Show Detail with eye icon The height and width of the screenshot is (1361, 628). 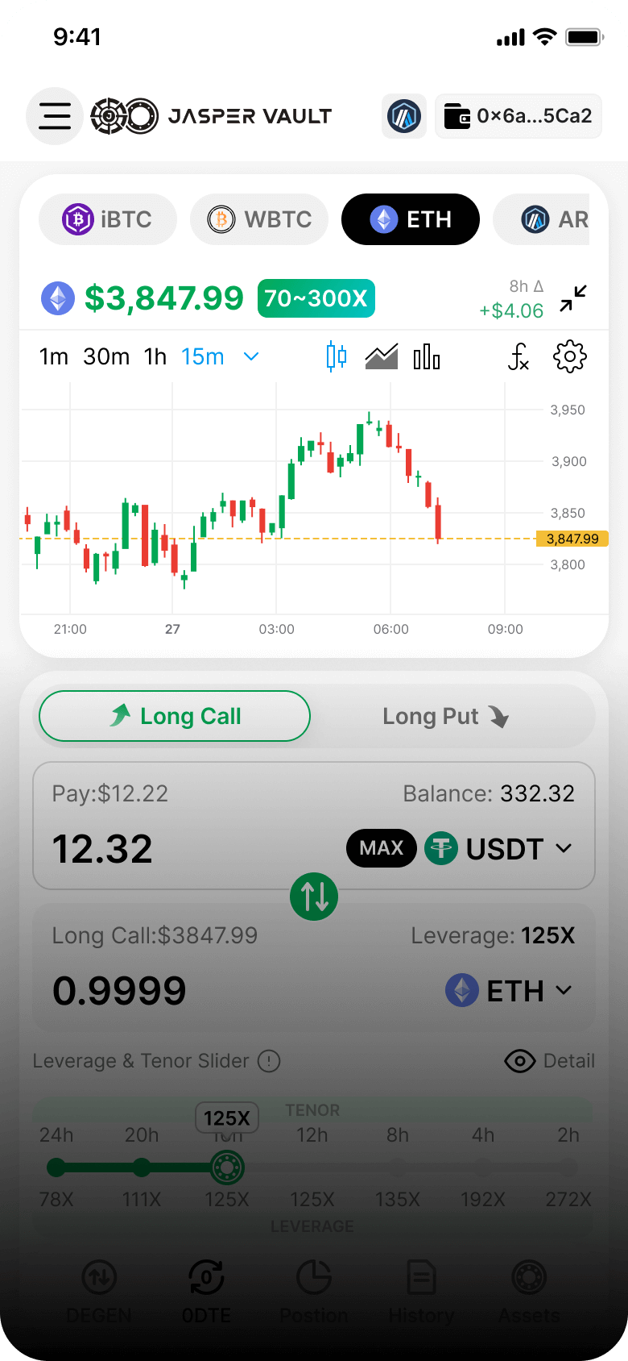tap(550, 1061)
